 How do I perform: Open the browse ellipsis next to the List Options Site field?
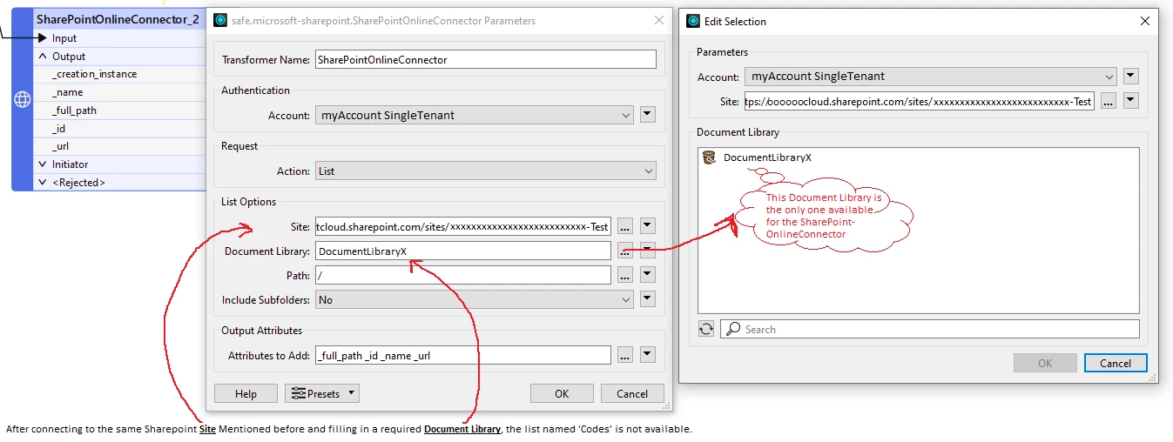[x=625, y=226]
